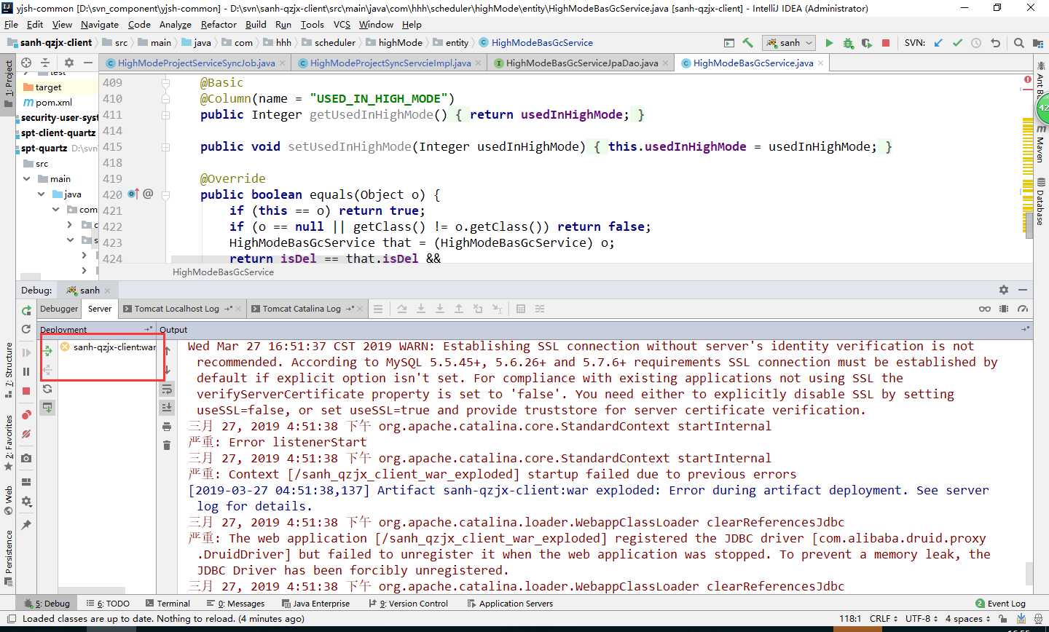Open the CRLF line separator selector
This screenshot has height=632, width=1049.
[x=884, y=619]
